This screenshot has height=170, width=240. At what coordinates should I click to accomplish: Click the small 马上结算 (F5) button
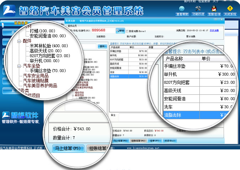(120, 141)
